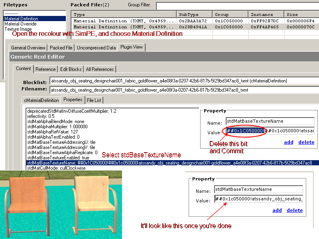
Task: Sort packed files by Group column
Action: coord(230,15)
